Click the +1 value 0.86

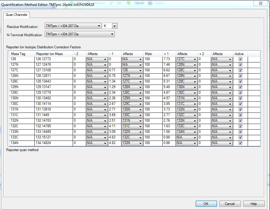coord(169,143)
